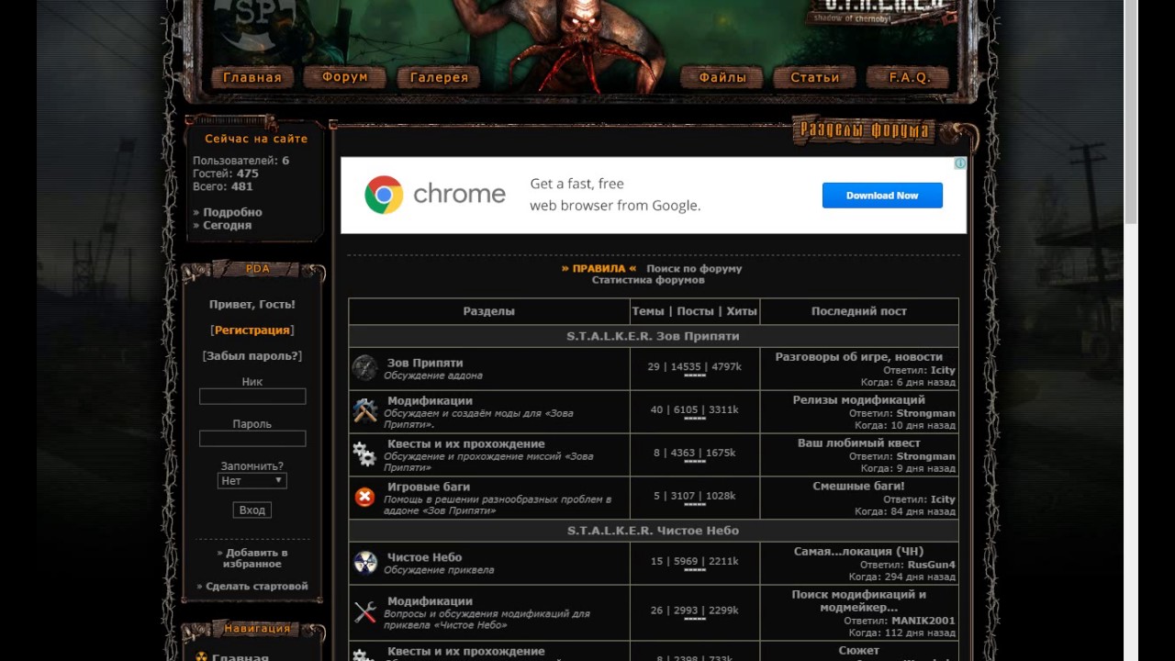Click the gears icon for Квесты и их прохождение

[x=364, y=454]
